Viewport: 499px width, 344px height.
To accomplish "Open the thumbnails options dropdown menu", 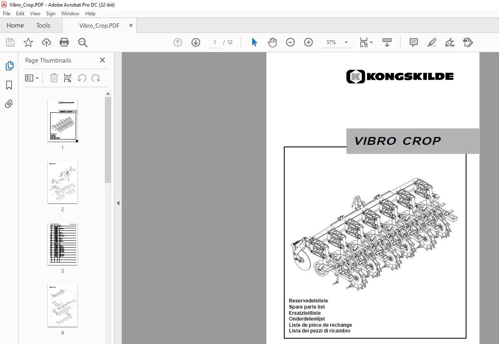I will coord(32,78).
